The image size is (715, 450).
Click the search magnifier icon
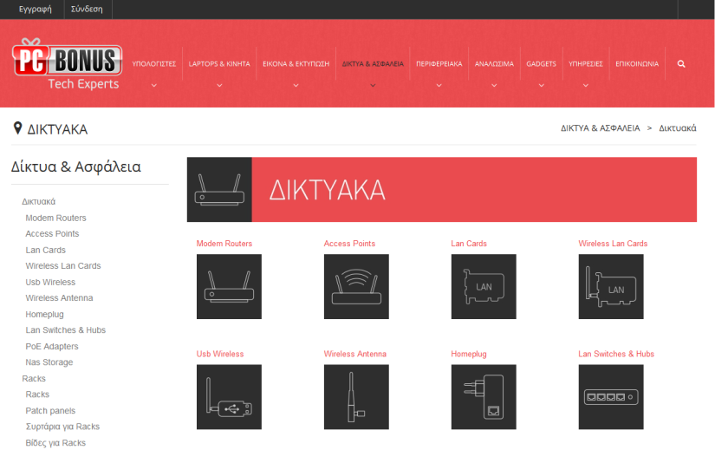(x=681, y=64)
